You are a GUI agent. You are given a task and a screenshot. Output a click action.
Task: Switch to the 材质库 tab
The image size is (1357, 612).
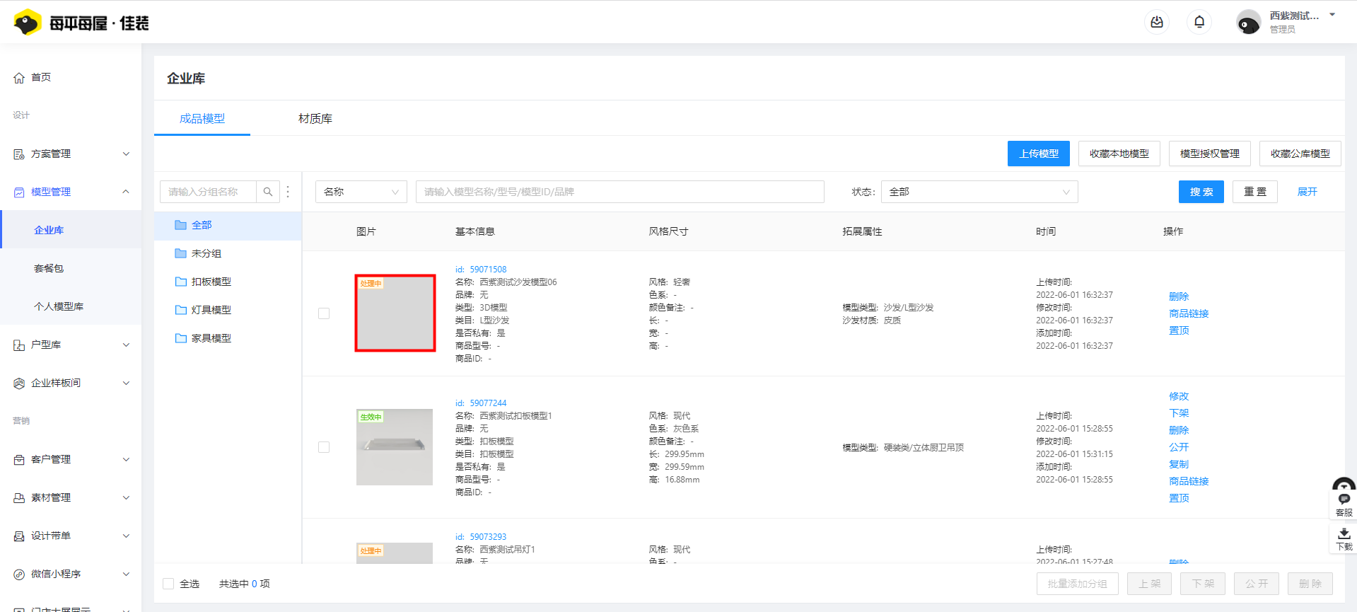(x=315, y=119)
